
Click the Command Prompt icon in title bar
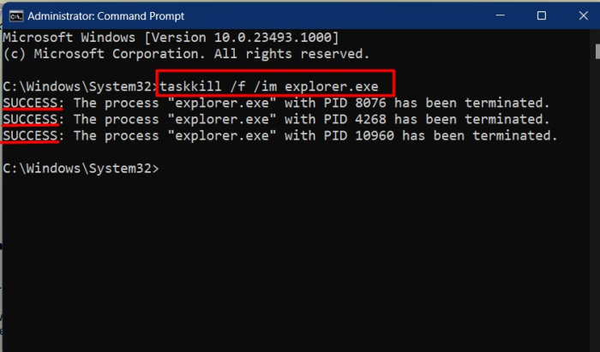tap(15, 15)
